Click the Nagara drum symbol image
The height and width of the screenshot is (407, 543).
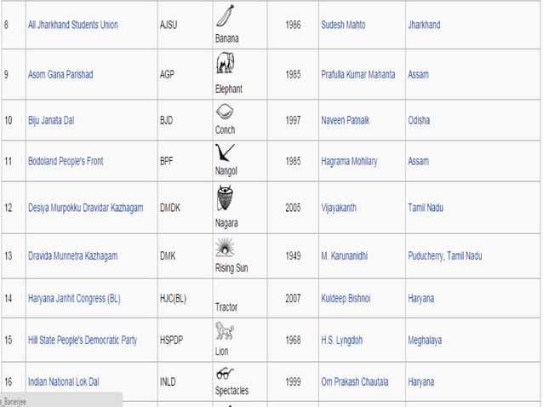point(225,198)
